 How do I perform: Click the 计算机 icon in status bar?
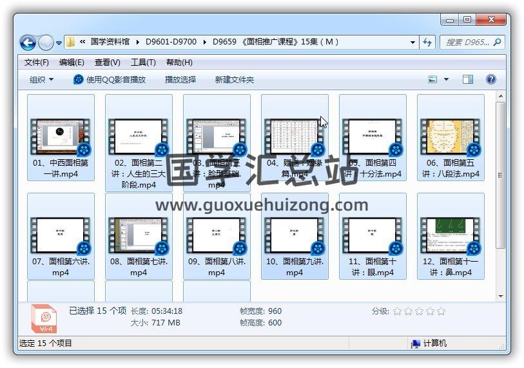coord(416,344)
